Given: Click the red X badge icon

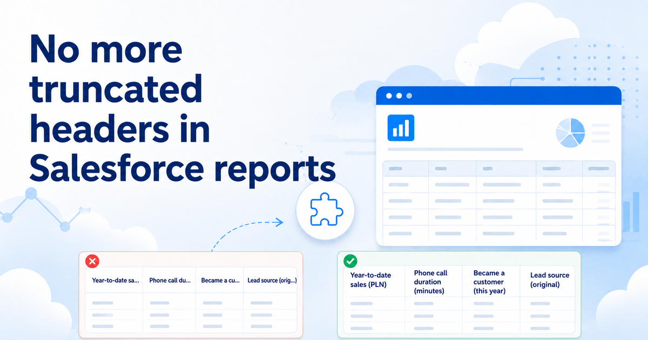Looking at the screenshot, I should coord(92,262).
